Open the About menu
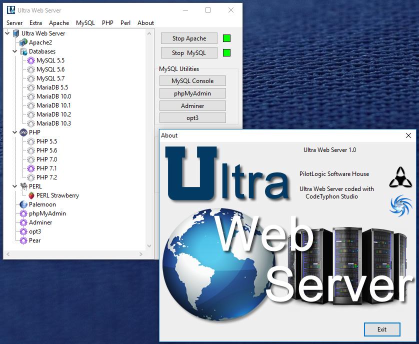This screenshot has height=344, width=419. [145, 23]
